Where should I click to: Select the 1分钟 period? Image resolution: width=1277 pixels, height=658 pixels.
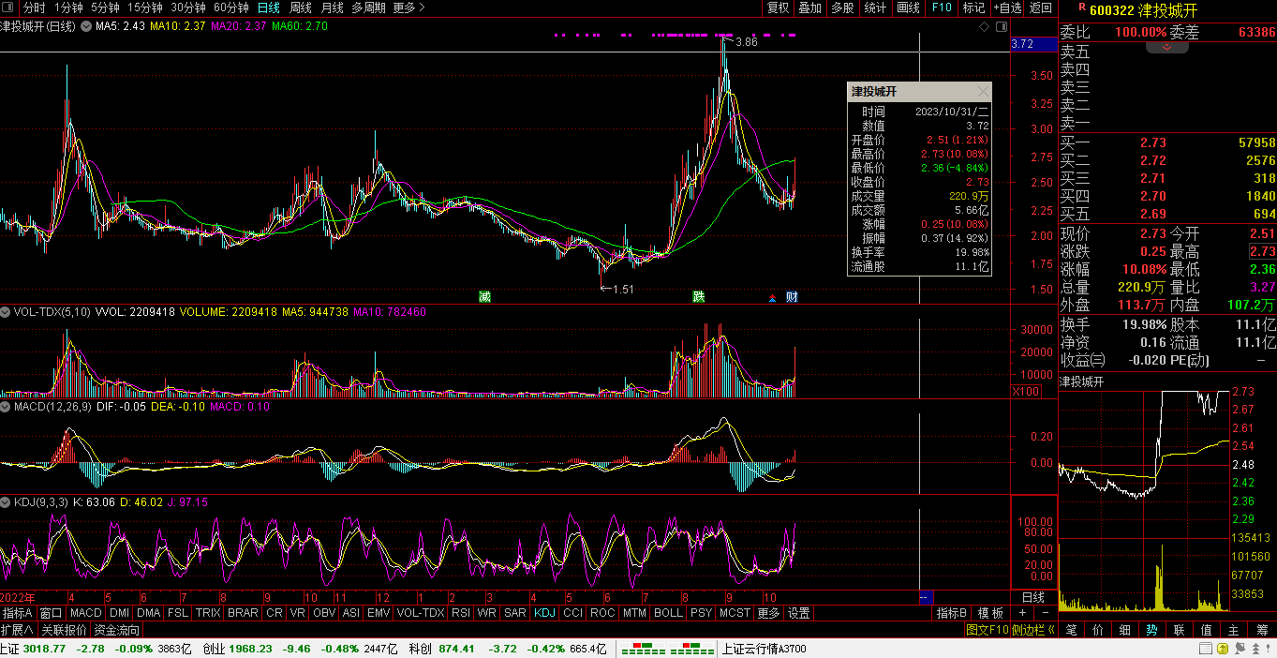pos(68,7)
